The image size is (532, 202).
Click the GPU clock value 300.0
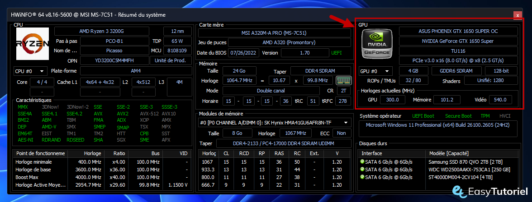pyautogui.click(x=393, y=100)
